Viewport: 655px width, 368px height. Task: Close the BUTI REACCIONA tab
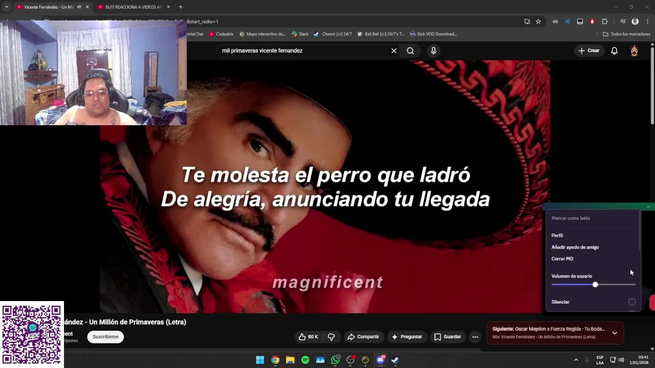tap(168, 7)
